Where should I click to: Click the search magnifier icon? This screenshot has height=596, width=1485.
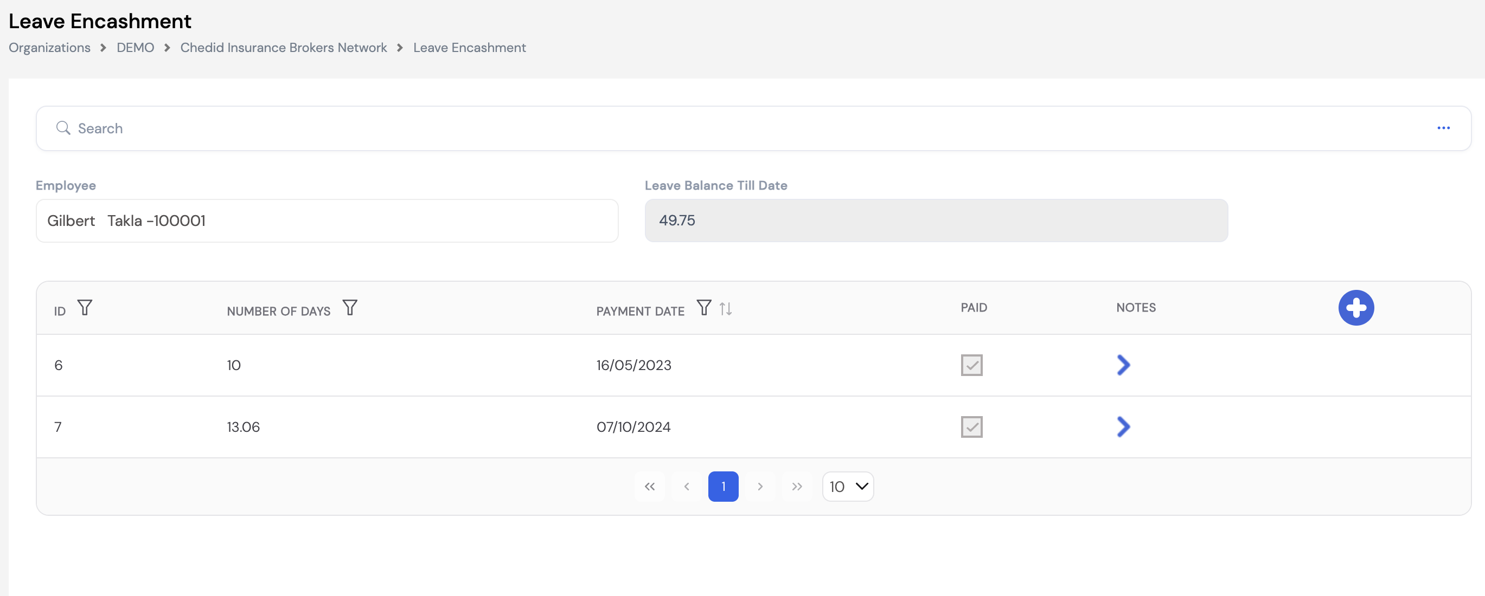pos(63,128)
